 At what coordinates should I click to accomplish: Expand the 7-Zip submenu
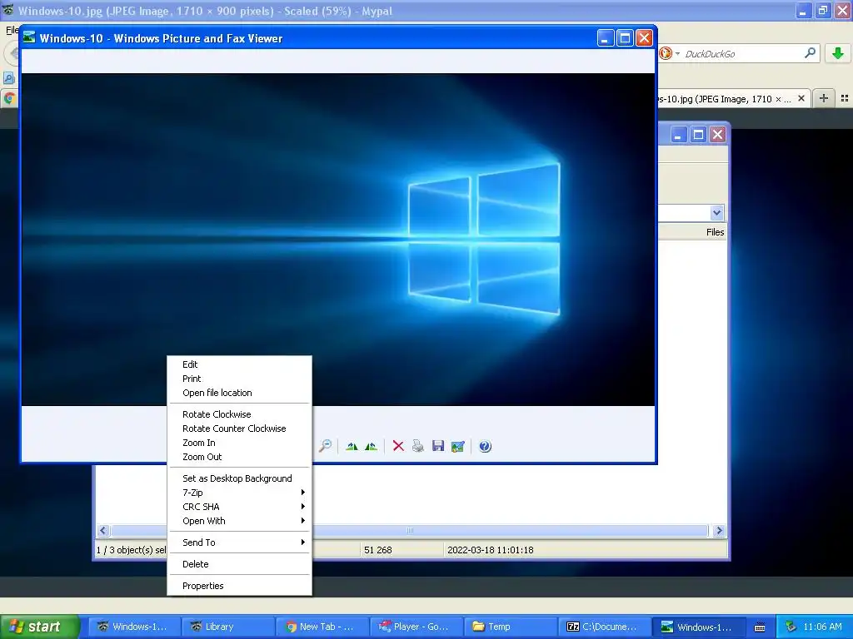pos(239,493)
